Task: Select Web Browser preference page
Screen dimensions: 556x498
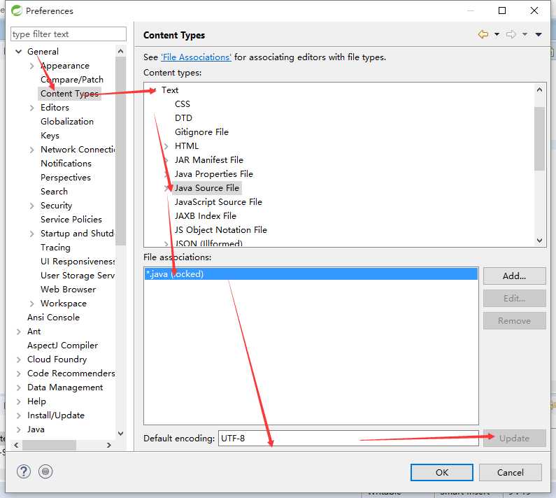Action: pyautogui.click(x=68, y=290)
